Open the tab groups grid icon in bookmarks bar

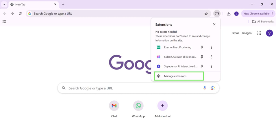(4, 22)
